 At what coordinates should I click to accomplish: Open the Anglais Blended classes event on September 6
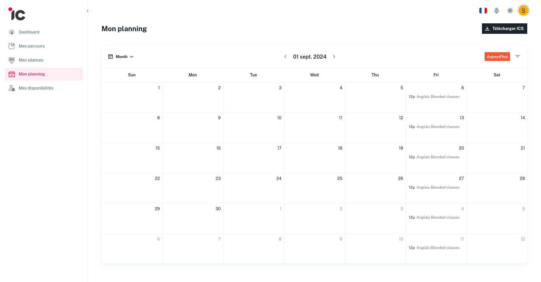pyautogui.click(x=434, y=97)
